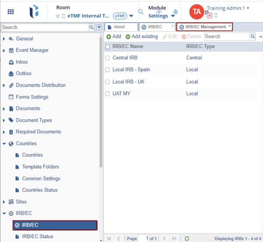Close the IRB/EC Management tab

click(230, 26)
